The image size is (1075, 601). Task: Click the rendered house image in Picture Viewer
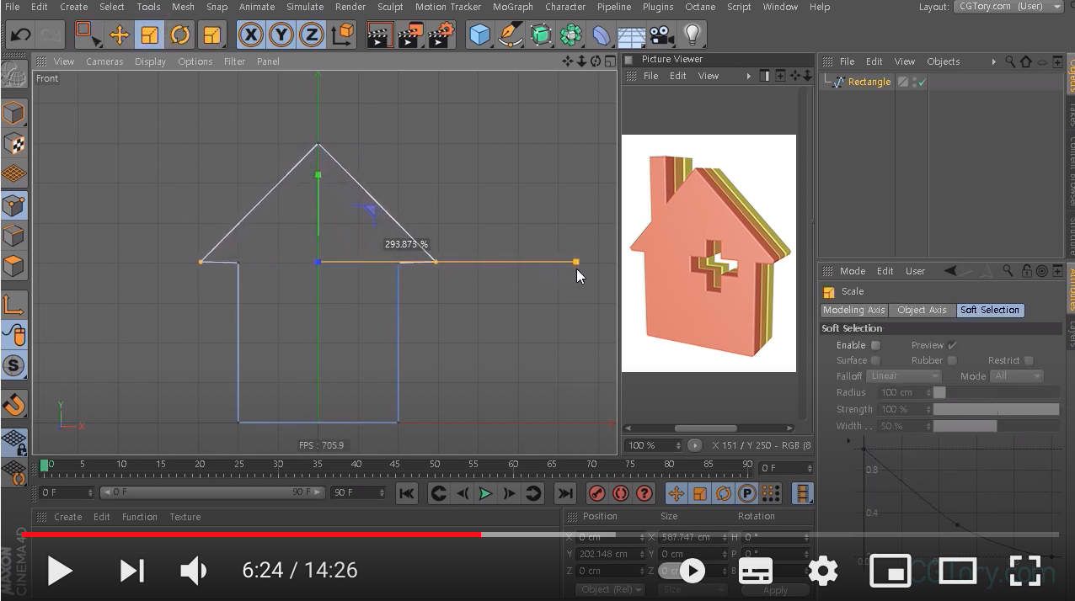[709, 253]
